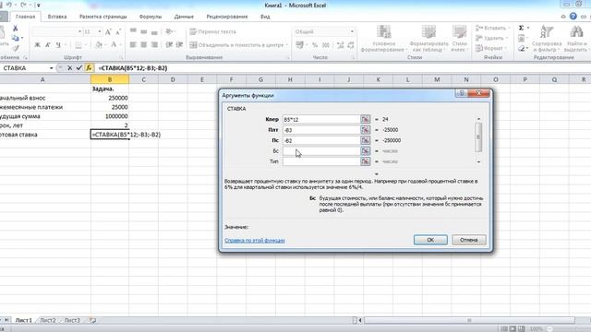Click AutoSum Σ icon
591x332 pixels.
[521, 29]
